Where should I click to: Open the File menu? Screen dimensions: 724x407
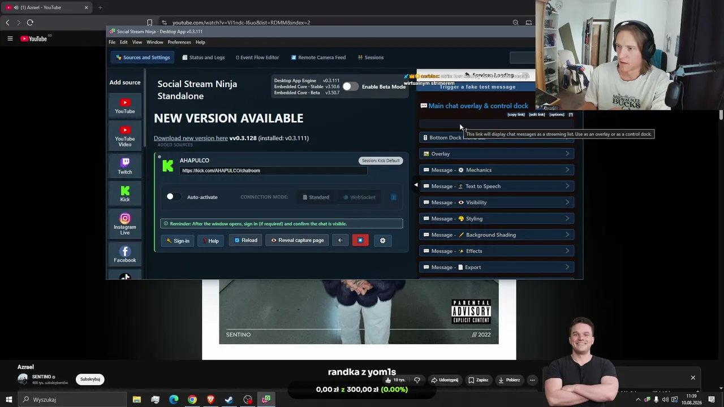pos(112,42)
